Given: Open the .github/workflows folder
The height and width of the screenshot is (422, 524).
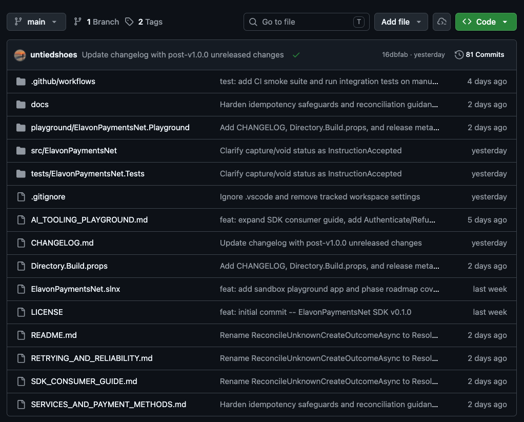Looking at the screenshot, I should click(63, 81).
